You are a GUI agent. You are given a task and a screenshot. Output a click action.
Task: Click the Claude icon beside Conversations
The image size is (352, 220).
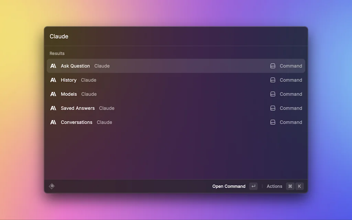53,122
